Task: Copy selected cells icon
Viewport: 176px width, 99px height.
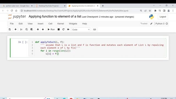Action: (26, 29)
